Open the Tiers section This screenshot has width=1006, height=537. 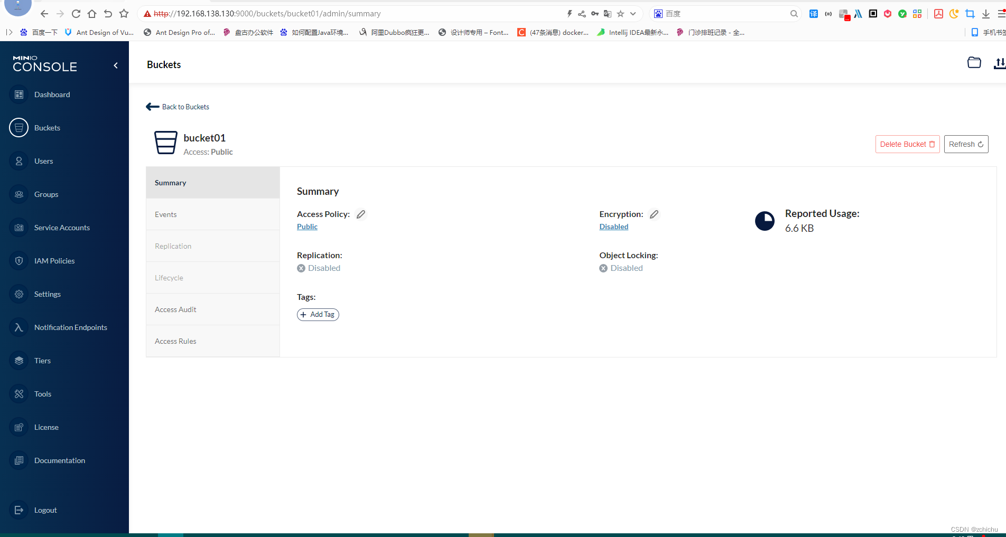click(x=42, y=360)
